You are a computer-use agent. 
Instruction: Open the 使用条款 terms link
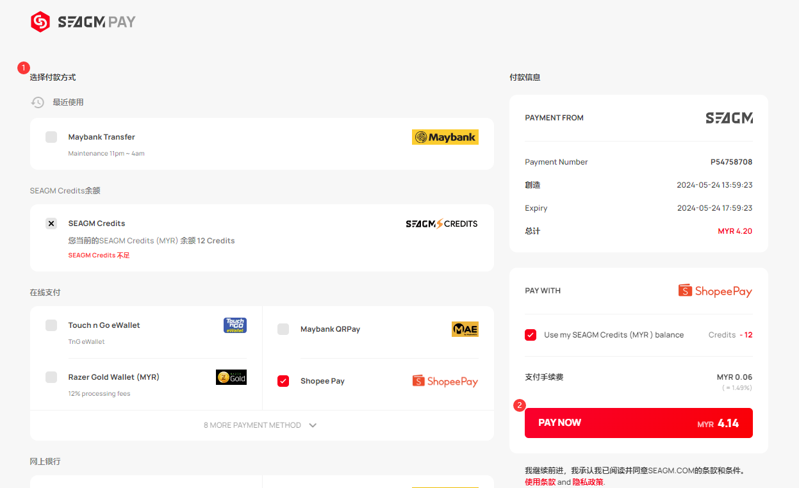(540, 482)
